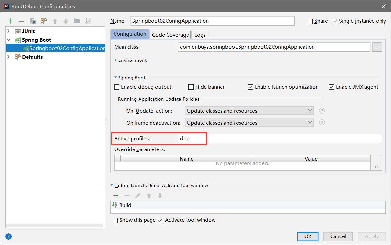Disable Enable launch optimization
391x245 pixels.
tap(250, 87)
